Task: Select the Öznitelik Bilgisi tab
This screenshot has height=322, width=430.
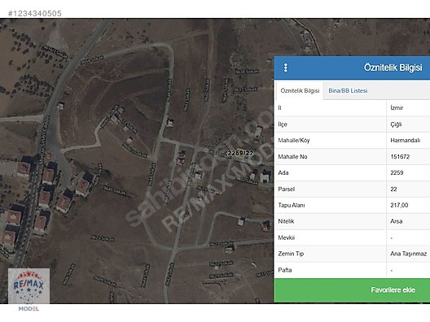Action: click(300, 90)
